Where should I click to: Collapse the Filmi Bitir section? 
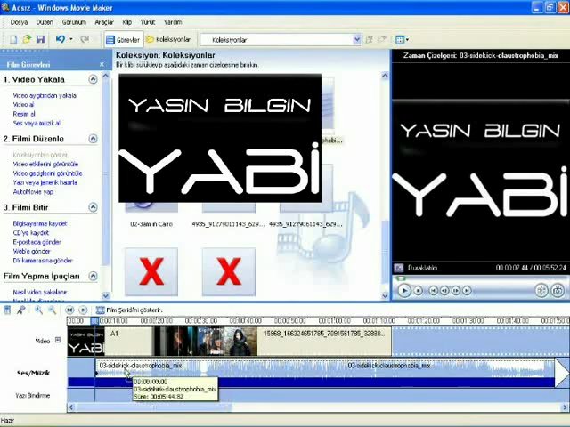click(93, 207)
